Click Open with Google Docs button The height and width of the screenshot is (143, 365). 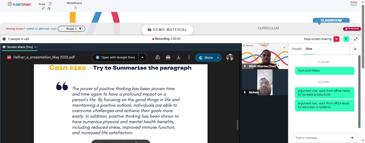[115, 57]
